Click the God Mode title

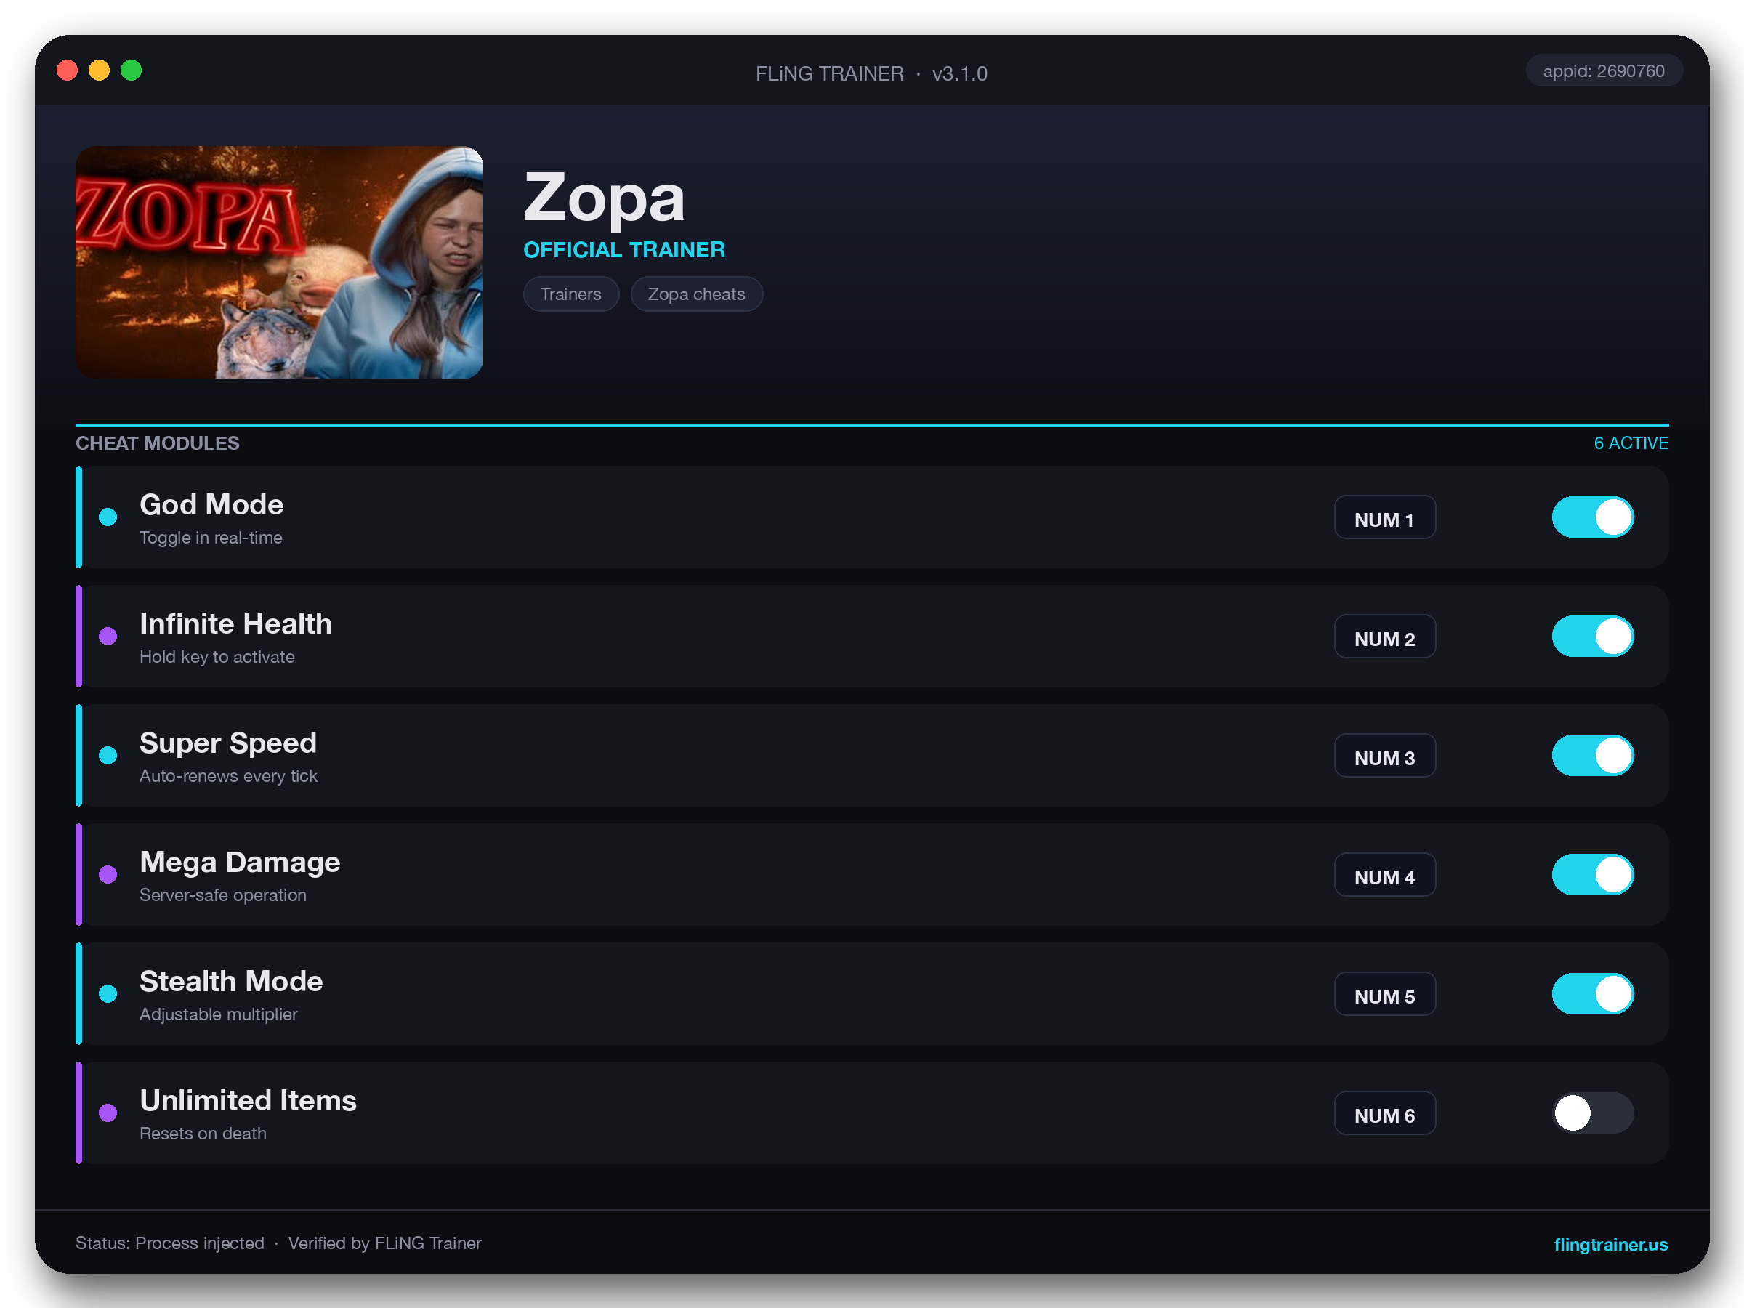click(211, 504)
